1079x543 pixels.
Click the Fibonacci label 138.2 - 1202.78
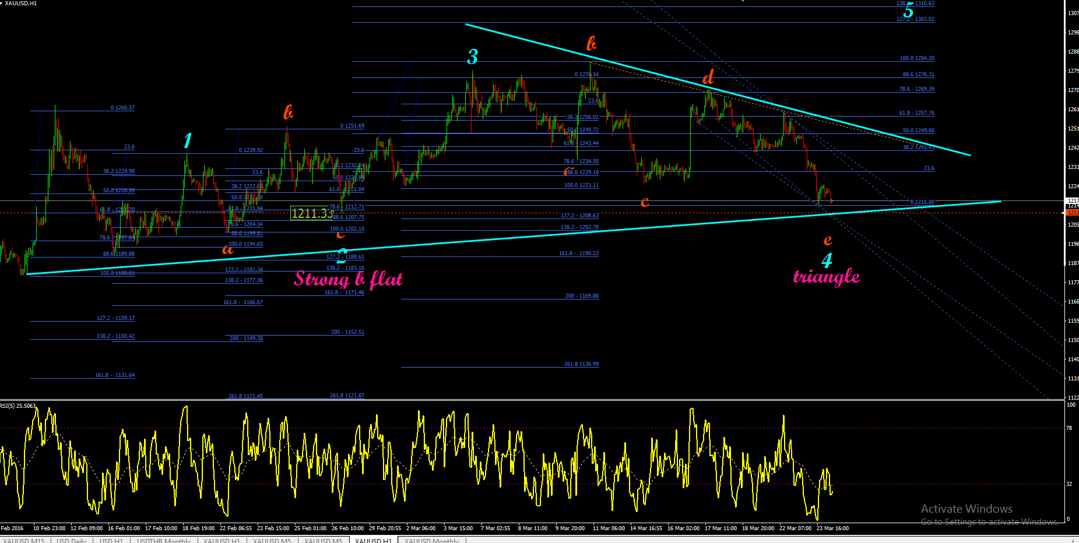click(x=579, y=227)
